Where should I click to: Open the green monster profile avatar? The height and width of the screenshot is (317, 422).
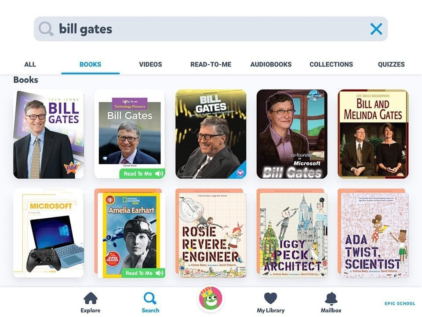click(x=211, y=299)
